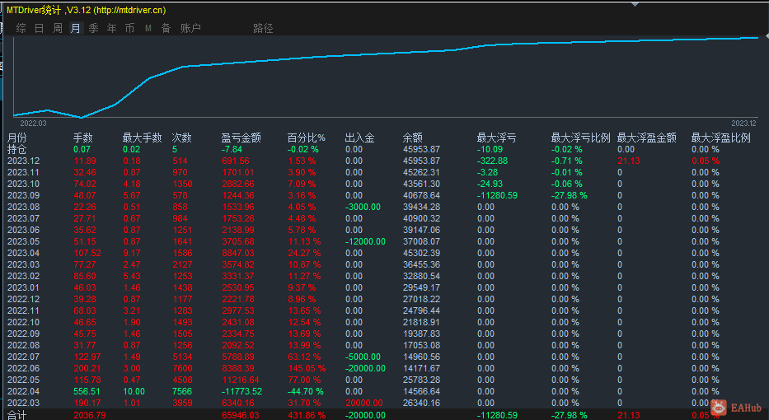This screenshot has width=769, height=420.
Task: Open the M tab
Action: click(x=148, y=29)
